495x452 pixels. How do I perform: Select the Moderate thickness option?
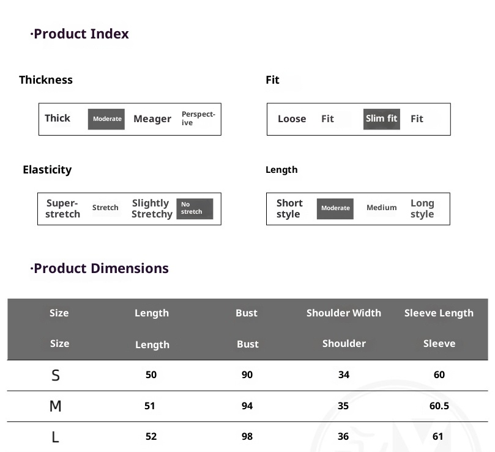click(x=106, y=119)
